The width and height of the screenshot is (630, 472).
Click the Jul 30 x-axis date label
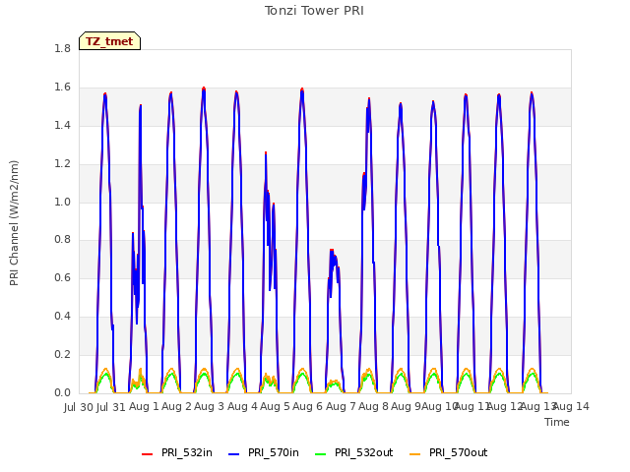pos(79,407)
